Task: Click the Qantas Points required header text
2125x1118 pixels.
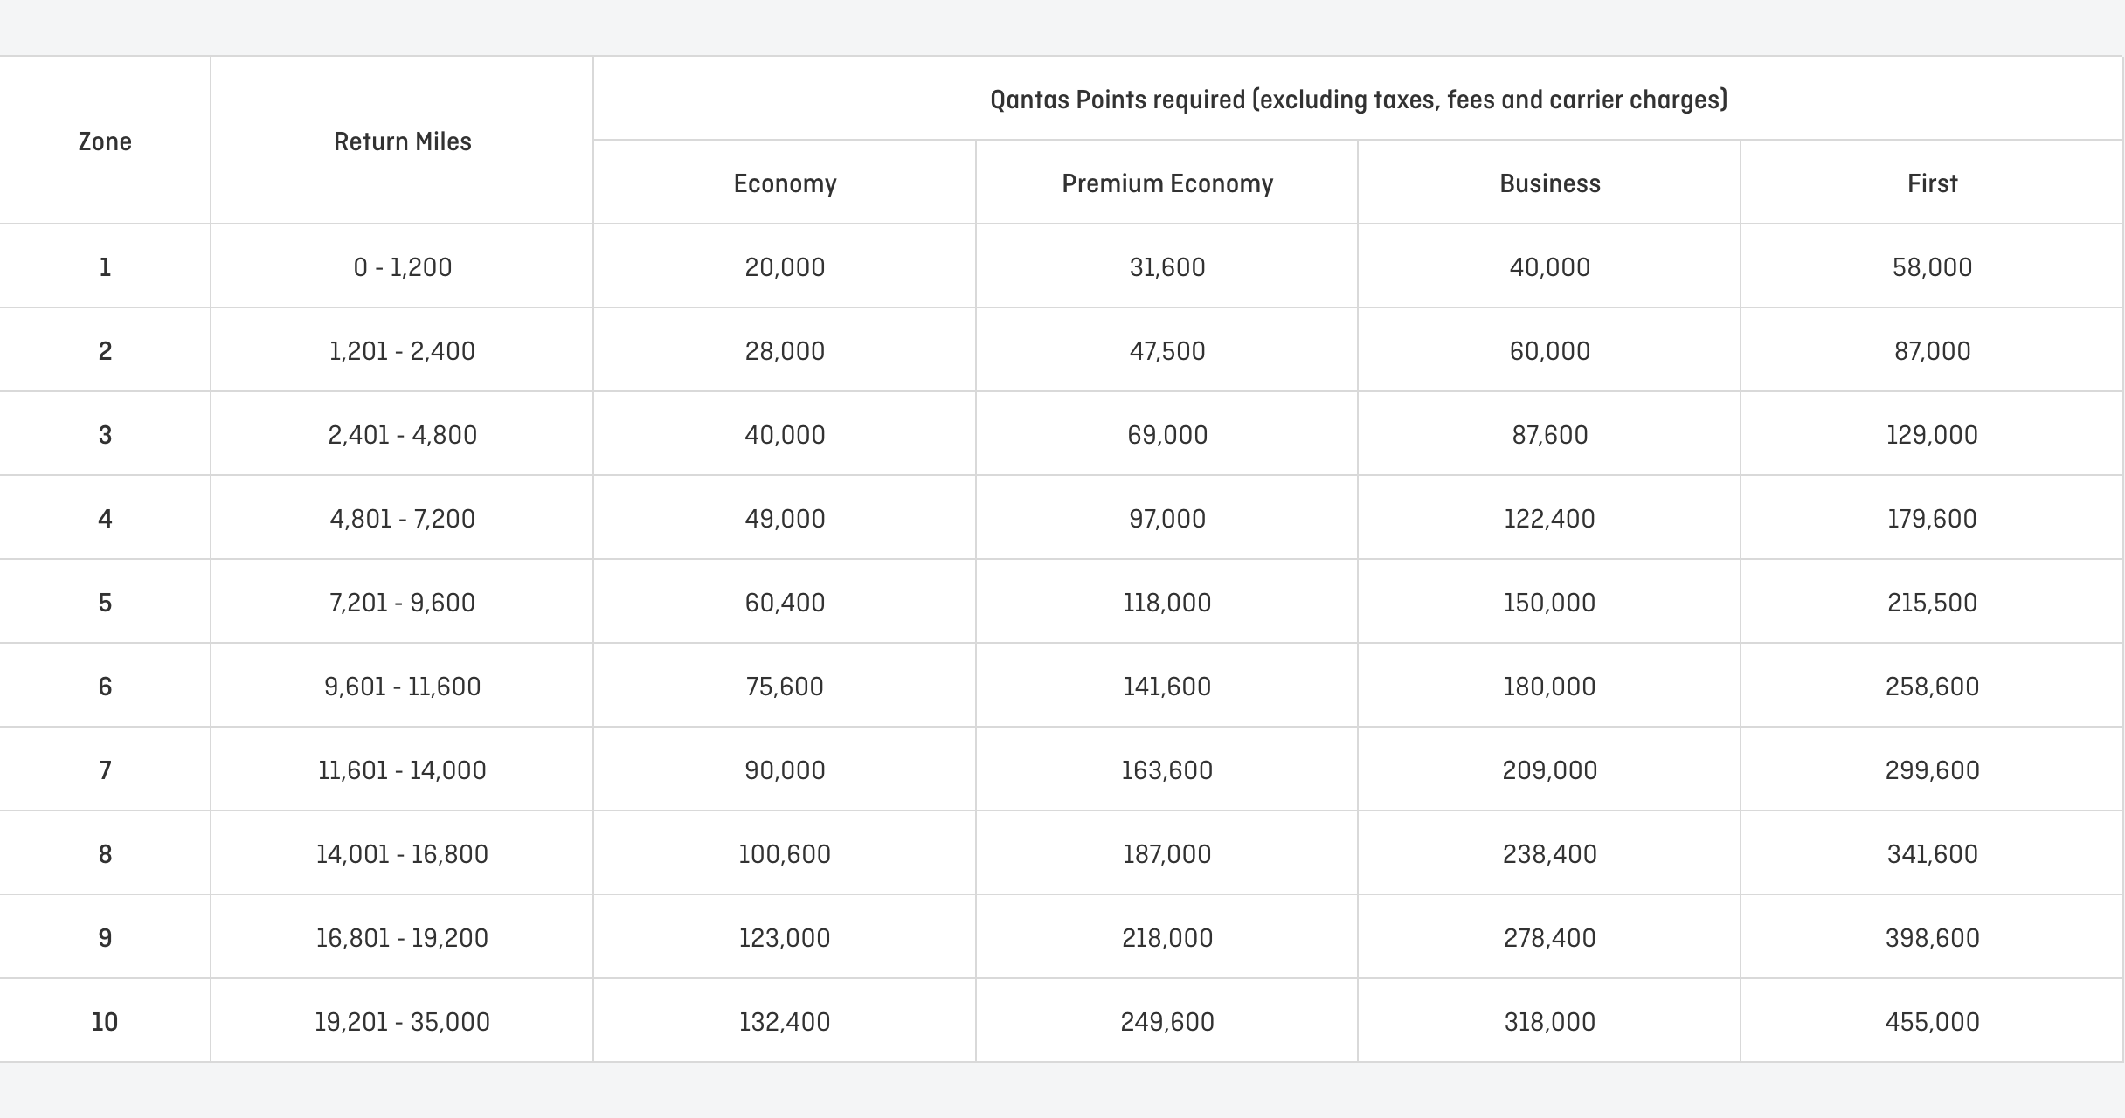Action: tap(1360, 99)
